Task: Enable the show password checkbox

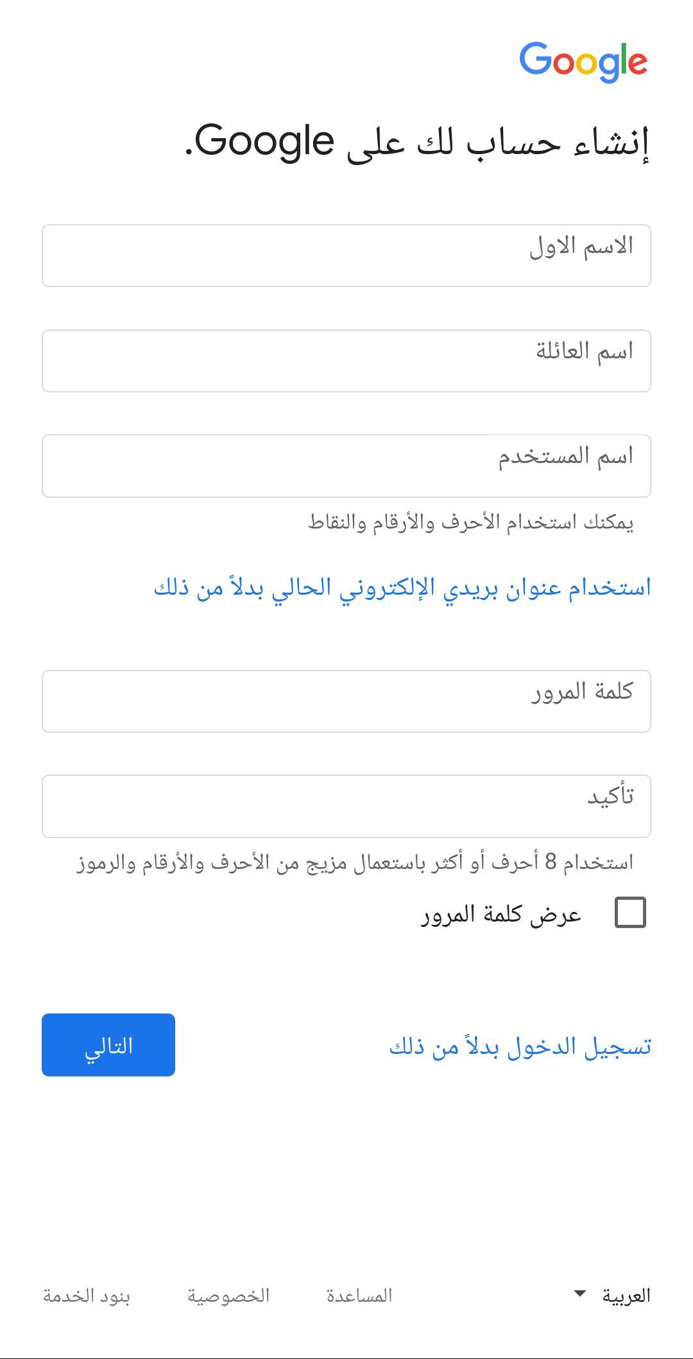Action: 630,913
